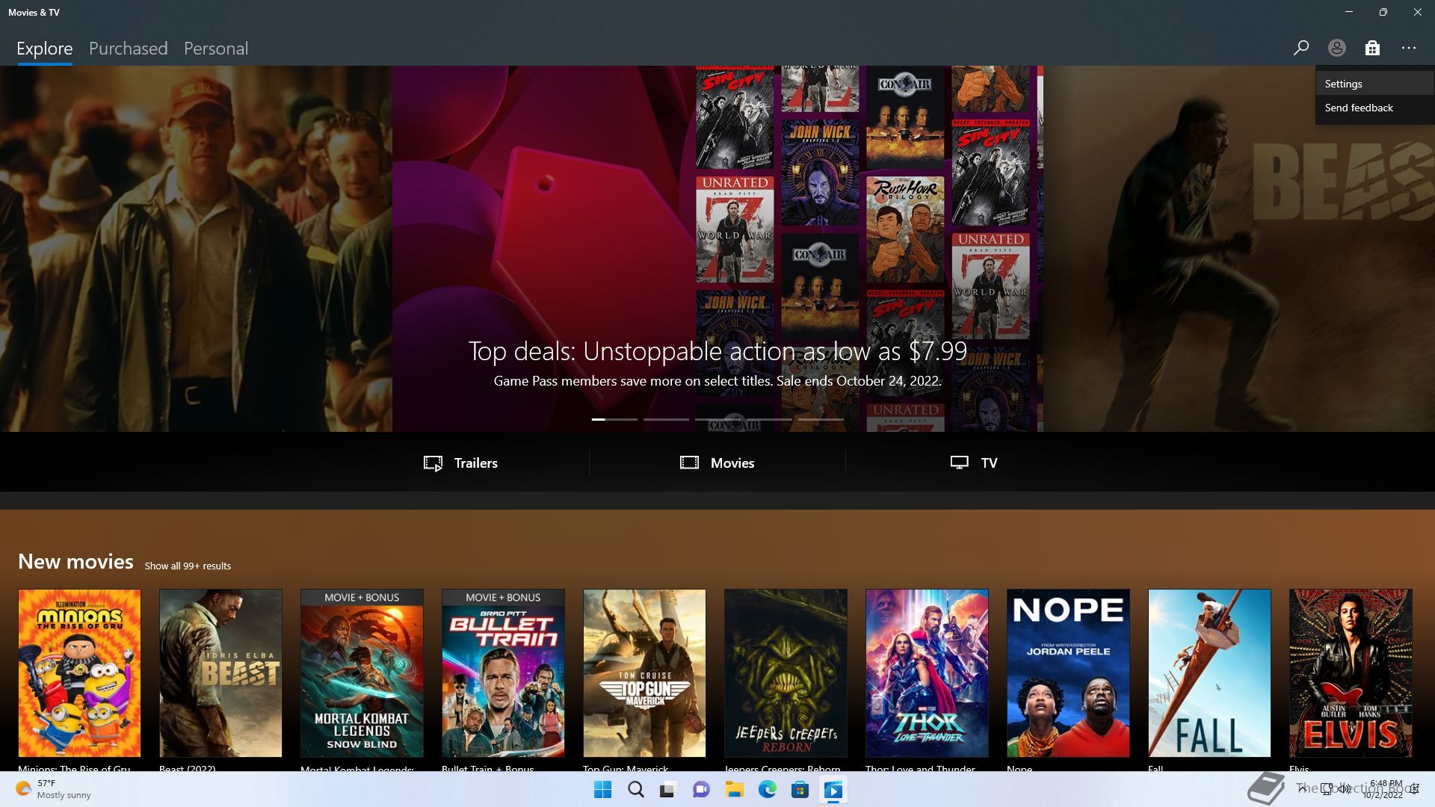
Task: Open the Store shopping bag icon
Action: click(x=1372, y=48)
